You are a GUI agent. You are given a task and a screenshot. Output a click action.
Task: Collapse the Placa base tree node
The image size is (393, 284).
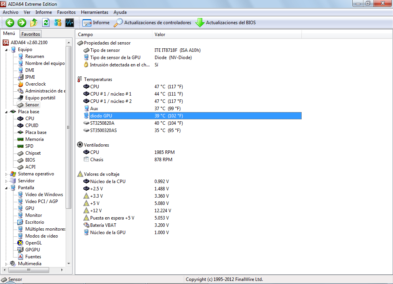point(6,112)
